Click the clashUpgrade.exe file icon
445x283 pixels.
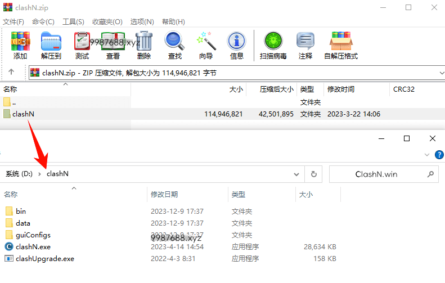9,259
